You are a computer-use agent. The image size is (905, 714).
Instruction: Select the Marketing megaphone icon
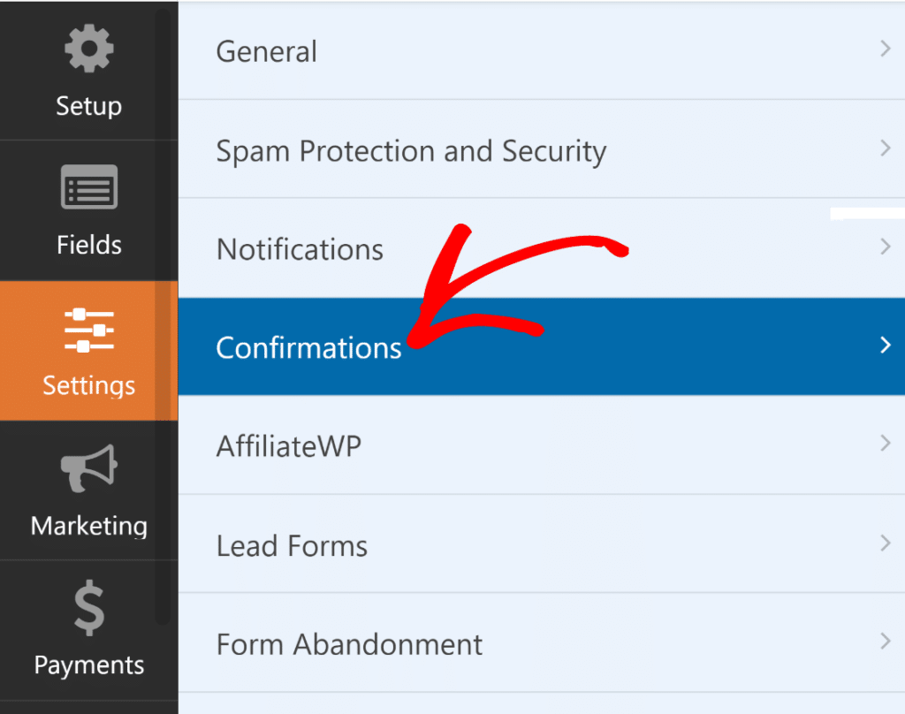[x=88, y=469]
